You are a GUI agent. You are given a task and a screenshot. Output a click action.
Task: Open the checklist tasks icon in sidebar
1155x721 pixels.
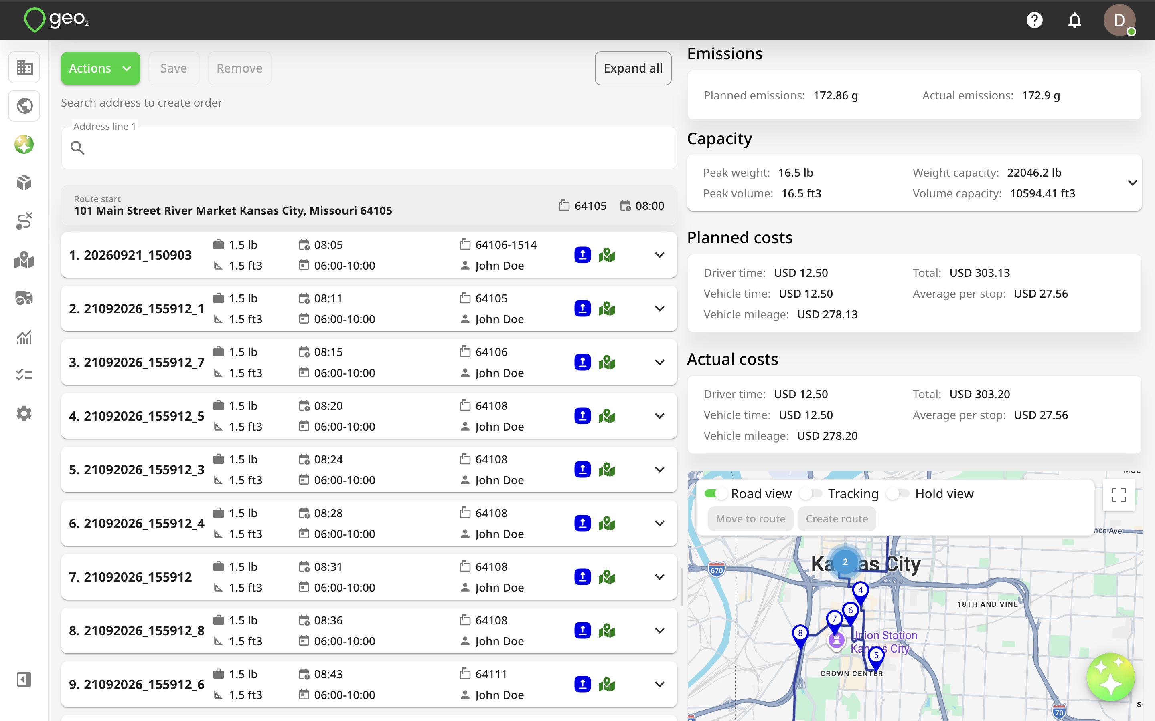click(24, 375)
